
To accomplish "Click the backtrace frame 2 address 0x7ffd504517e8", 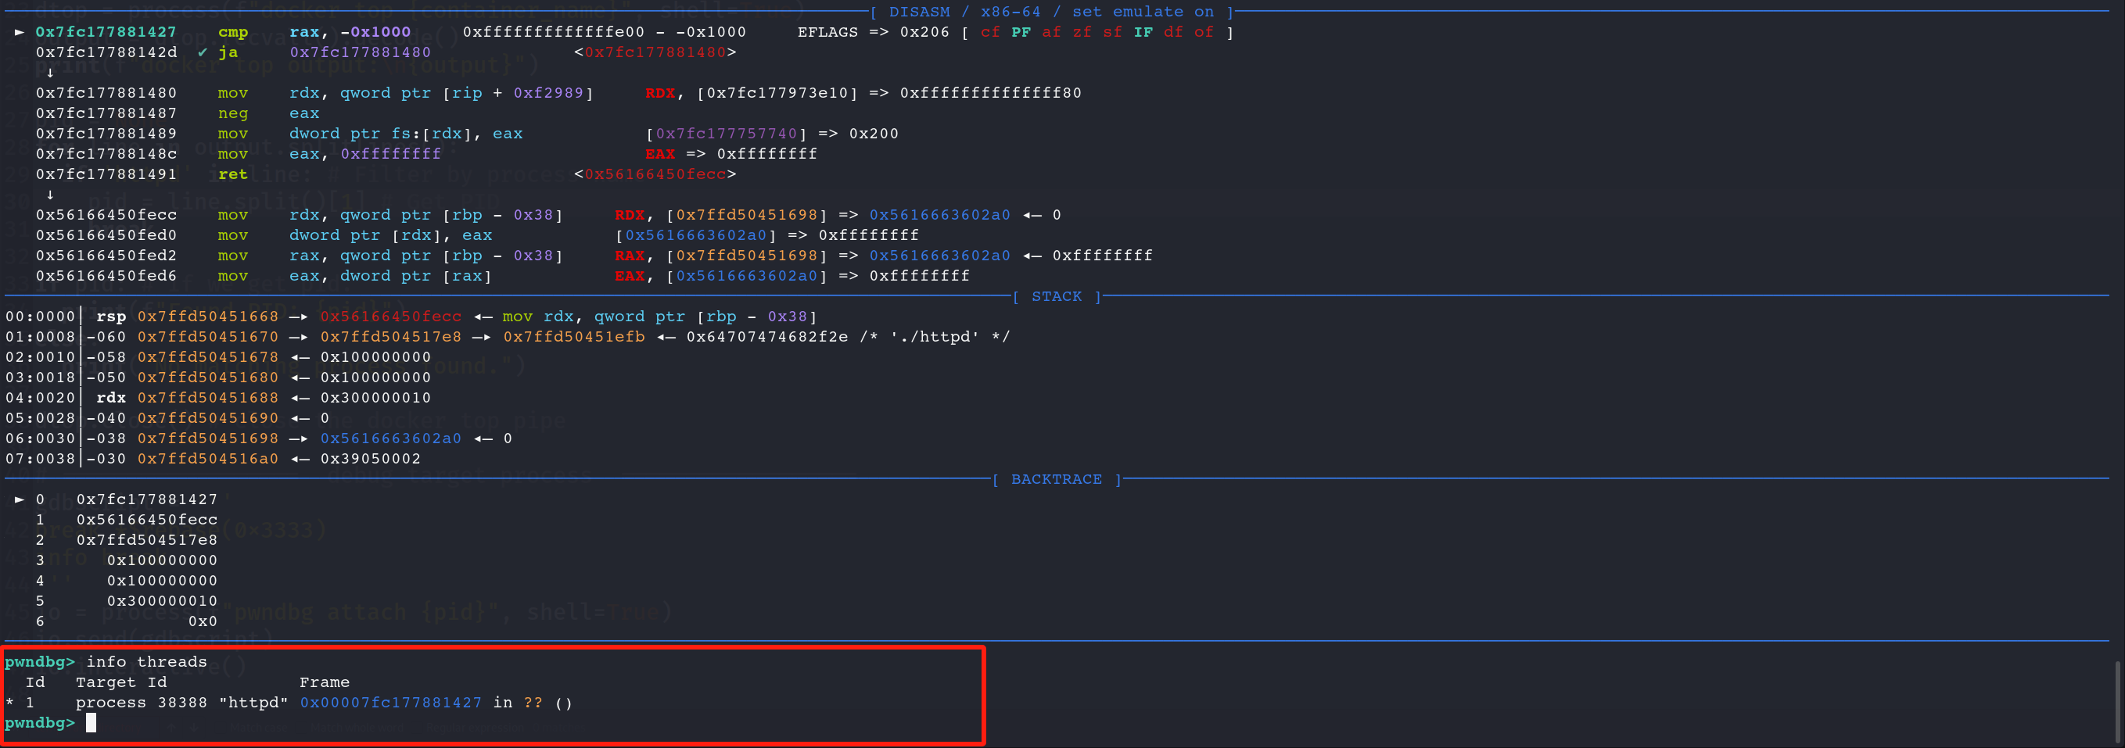I will [147, 540].
